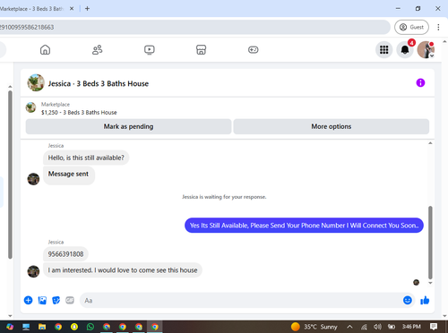Go to the Facebook Home icon
The width and height of the screenshot is (448, 333).
coord(45,49)
